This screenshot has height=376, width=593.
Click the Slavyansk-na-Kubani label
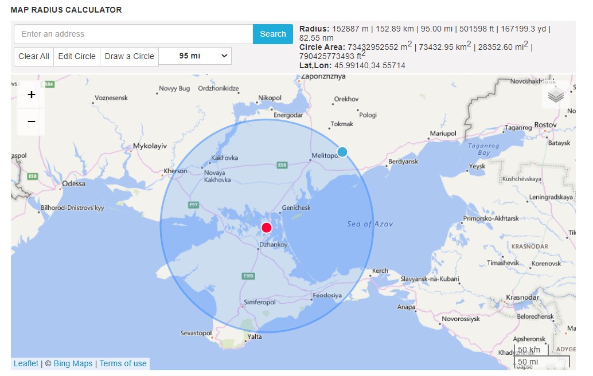coord(430,279)
